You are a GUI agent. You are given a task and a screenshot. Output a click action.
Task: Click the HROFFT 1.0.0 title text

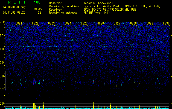(x=21, y=2)
